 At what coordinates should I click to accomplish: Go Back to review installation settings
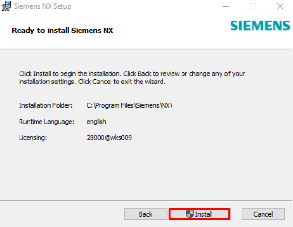146,214
